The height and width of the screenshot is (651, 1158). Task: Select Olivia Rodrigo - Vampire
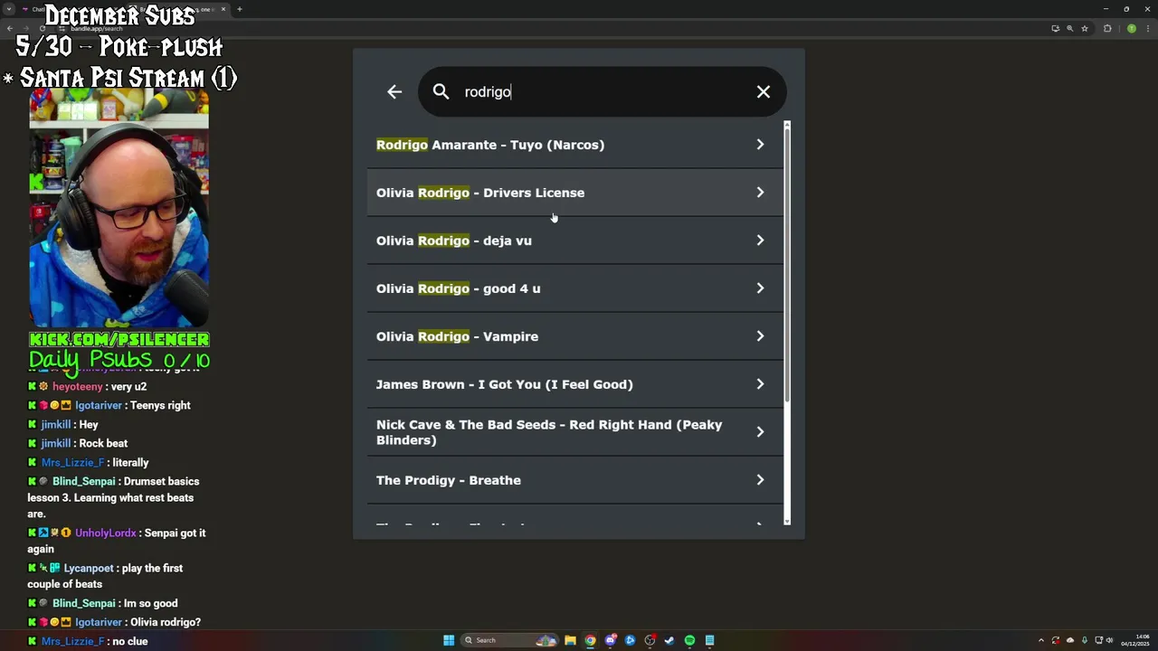(574, 336)
